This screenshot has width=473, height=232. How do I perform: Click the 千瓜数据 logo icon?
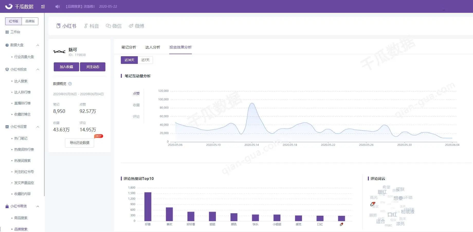9,6
